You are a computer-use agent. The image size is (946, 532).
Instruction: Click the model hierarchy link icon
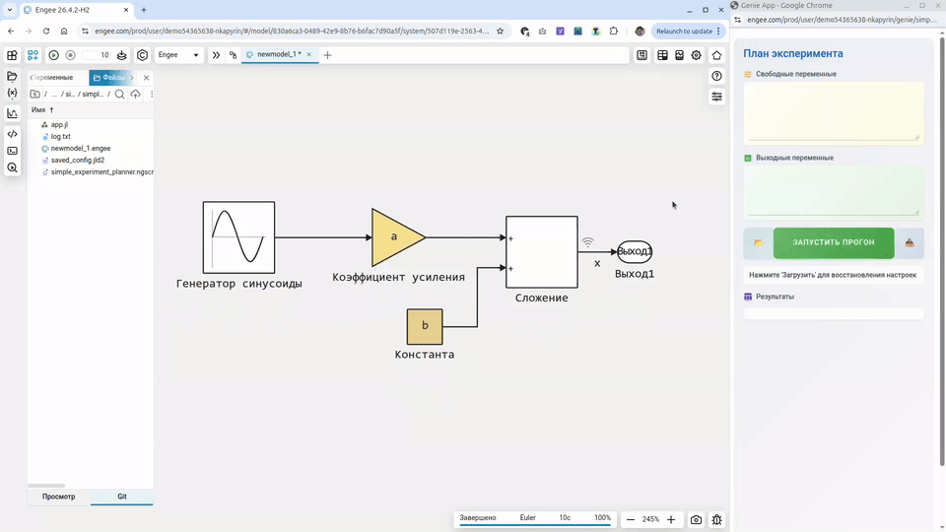point(233,55)
